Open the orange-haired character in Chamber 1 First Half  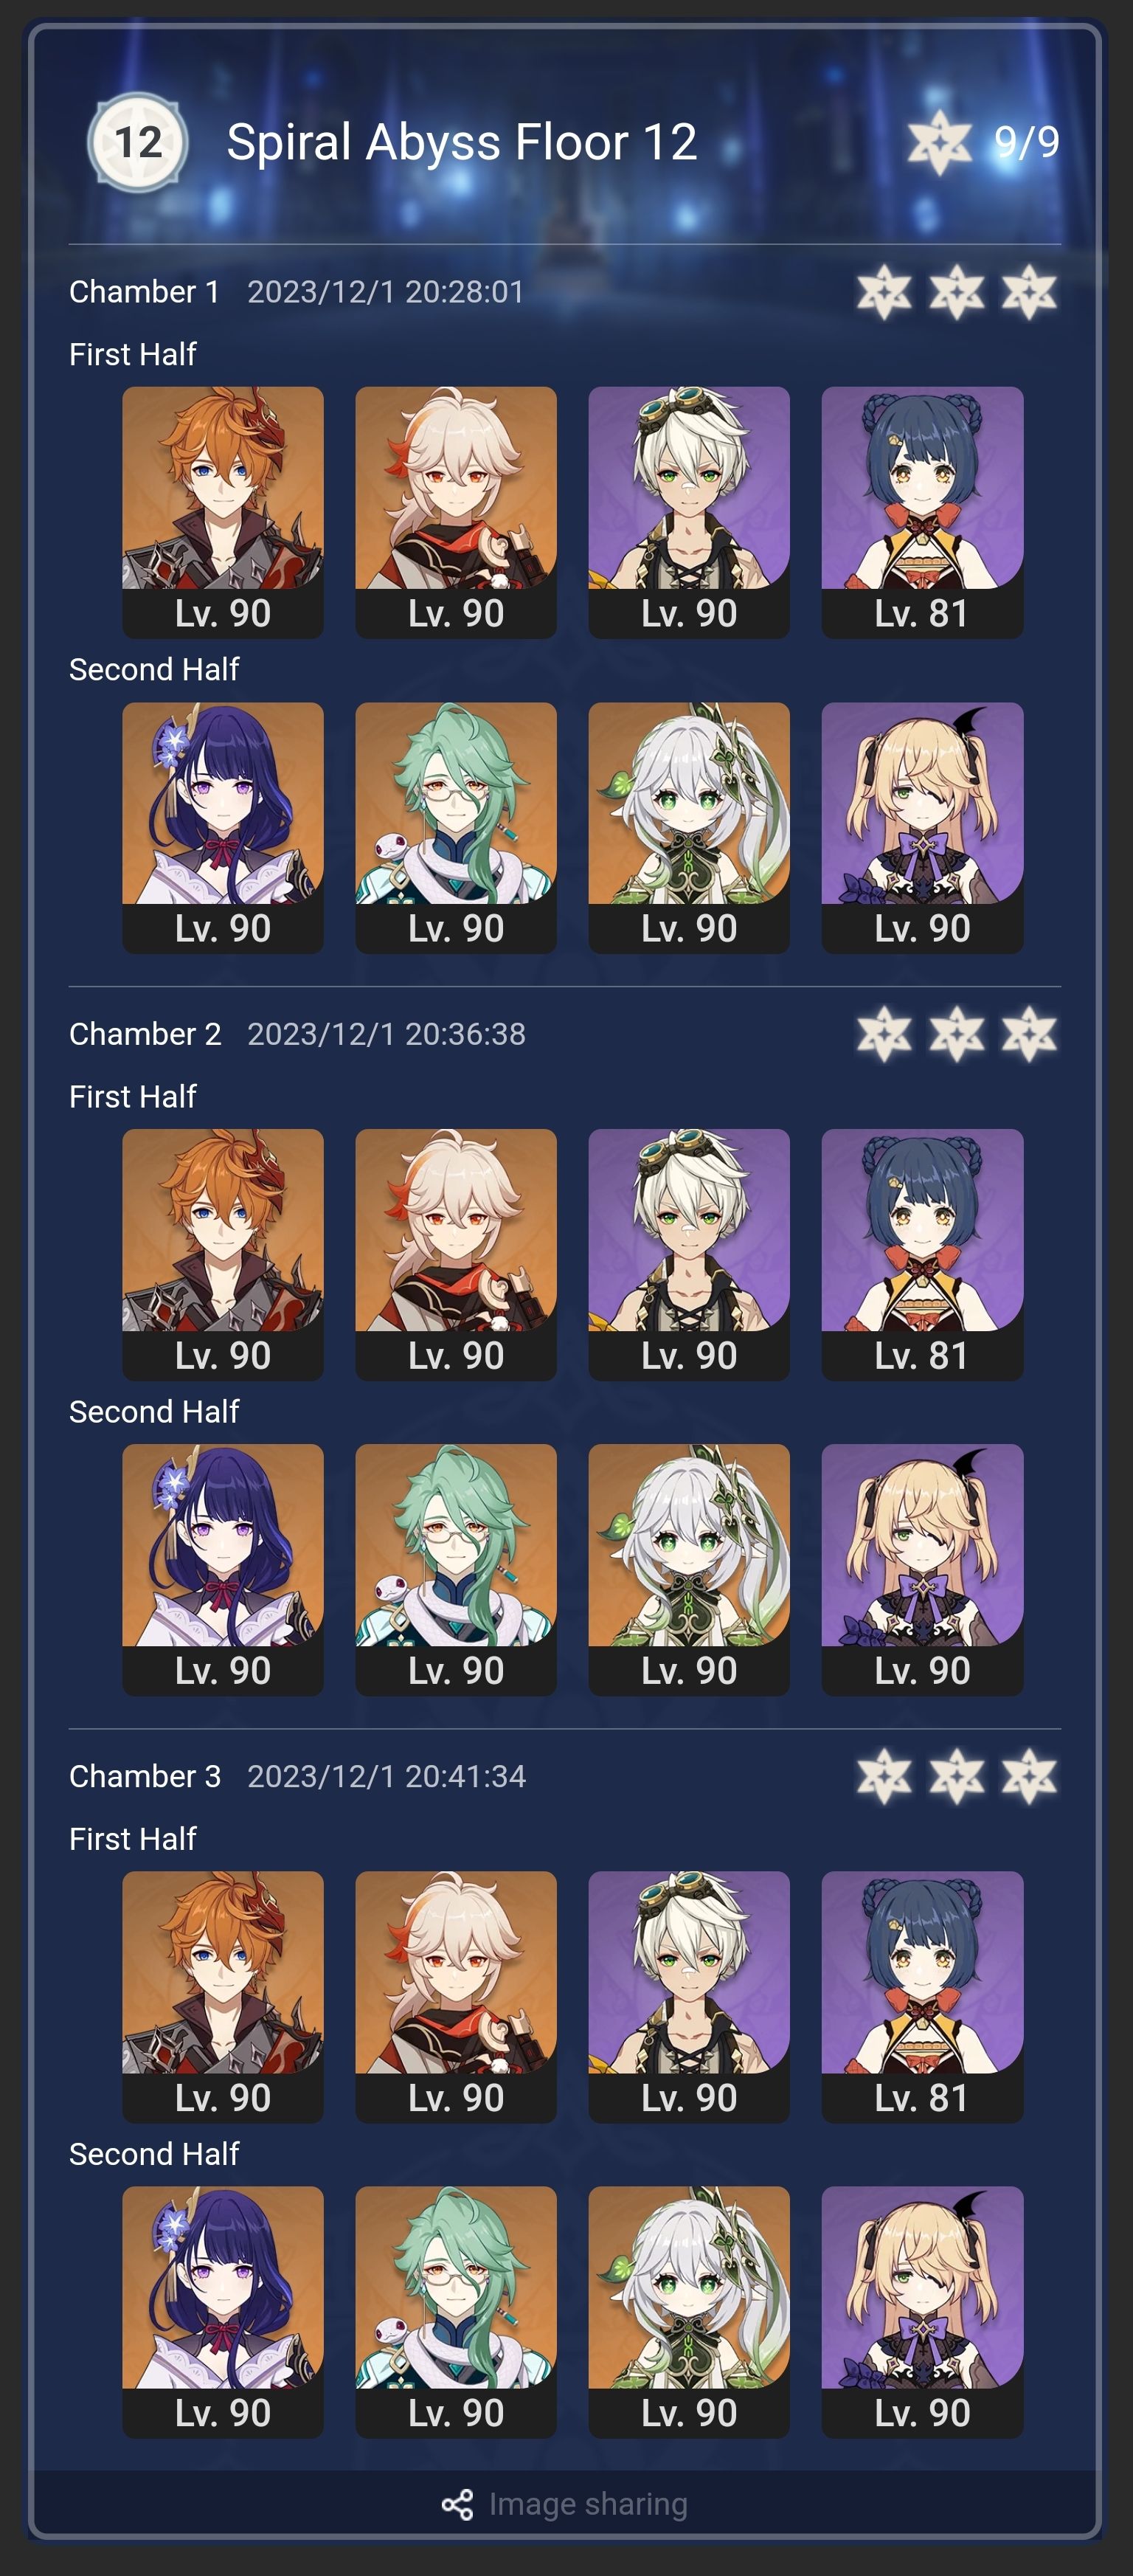(223, 512)
